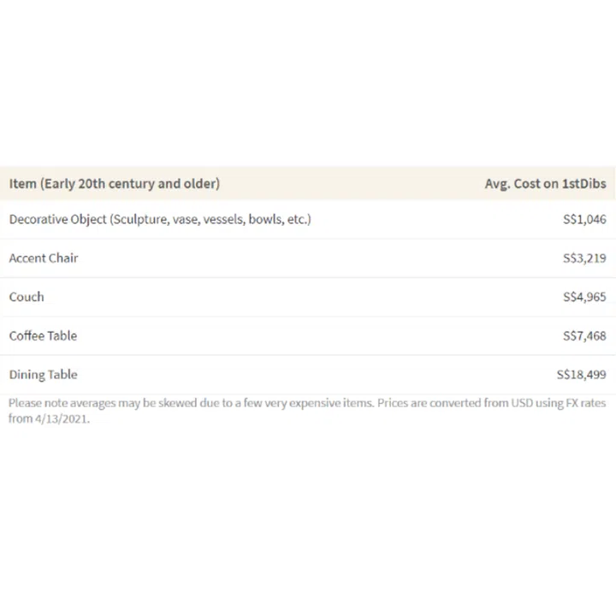
Task: Select the Coffee Table row label
Action: (43, 335)
